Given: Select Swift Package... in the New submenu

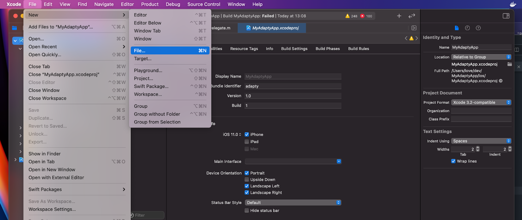Looking at the screenshot, I should 151,86.
